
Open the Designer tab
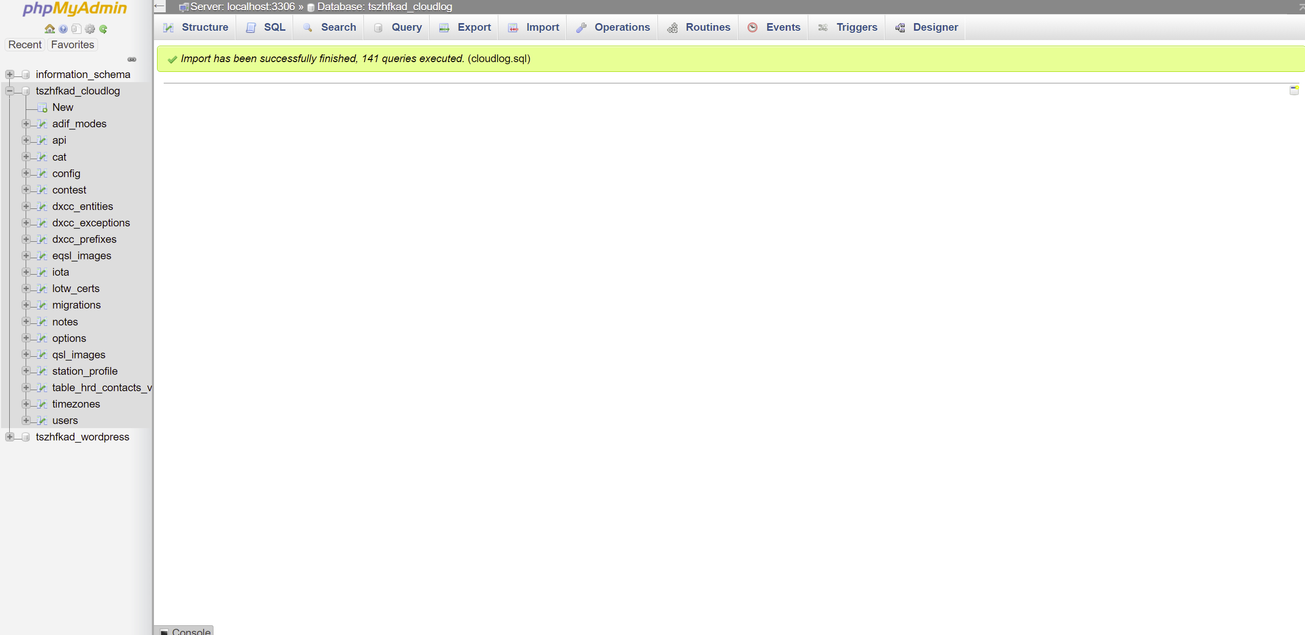click(926, 27)
